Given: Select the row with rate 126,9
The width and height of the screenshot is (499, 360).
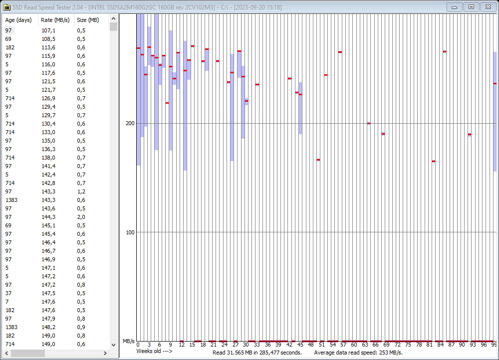Looking at the screenshot, I should coord(56,98).
